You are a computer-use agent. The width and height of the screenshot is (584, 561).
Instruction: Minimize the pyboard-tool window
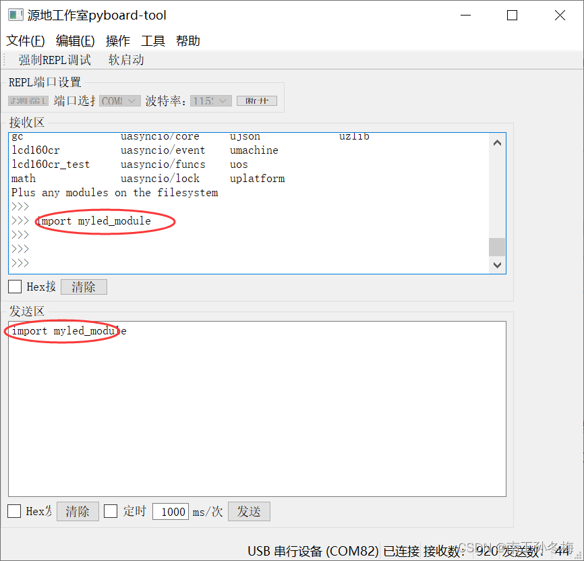click(x=465, y=16)
